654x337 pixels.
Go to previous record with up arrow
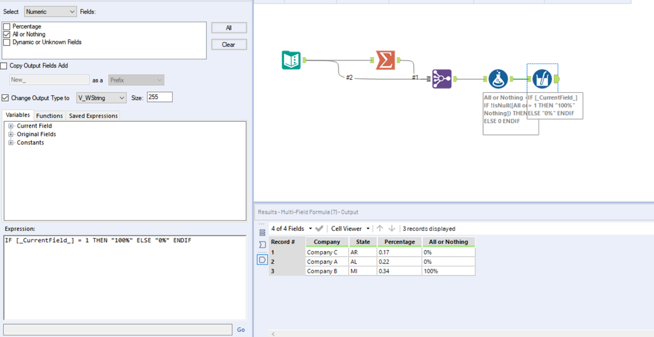(380, 228)
